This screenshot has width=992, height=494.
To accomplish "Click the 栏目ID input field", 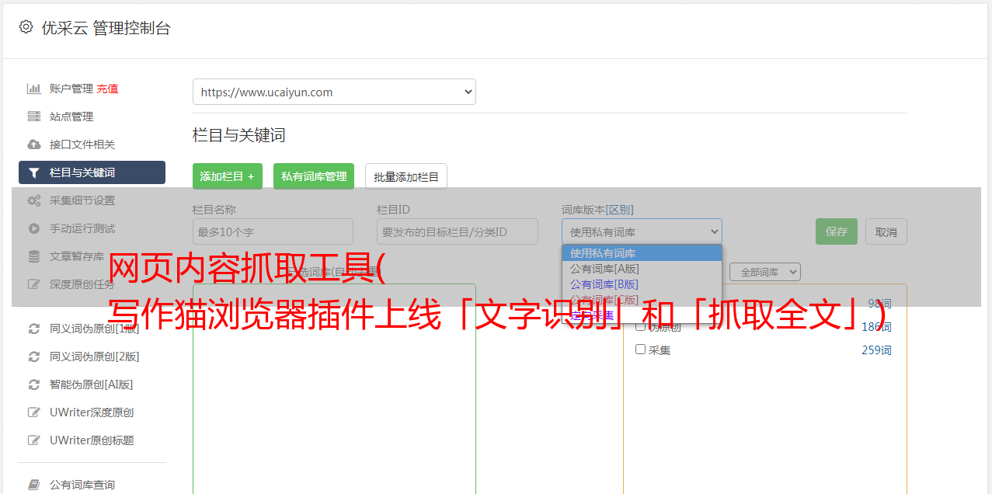I will 458,231.
